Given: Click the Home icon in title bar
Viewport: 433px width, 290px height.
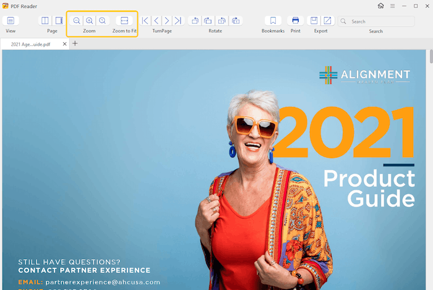Looking at the screenshot, I should pos(381,6).
